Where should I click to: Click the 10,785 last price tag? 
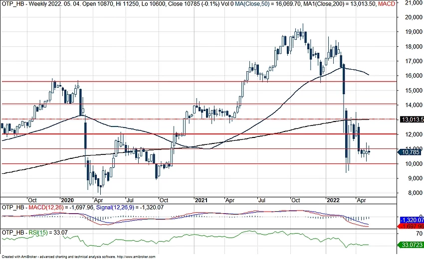point(410,152)
